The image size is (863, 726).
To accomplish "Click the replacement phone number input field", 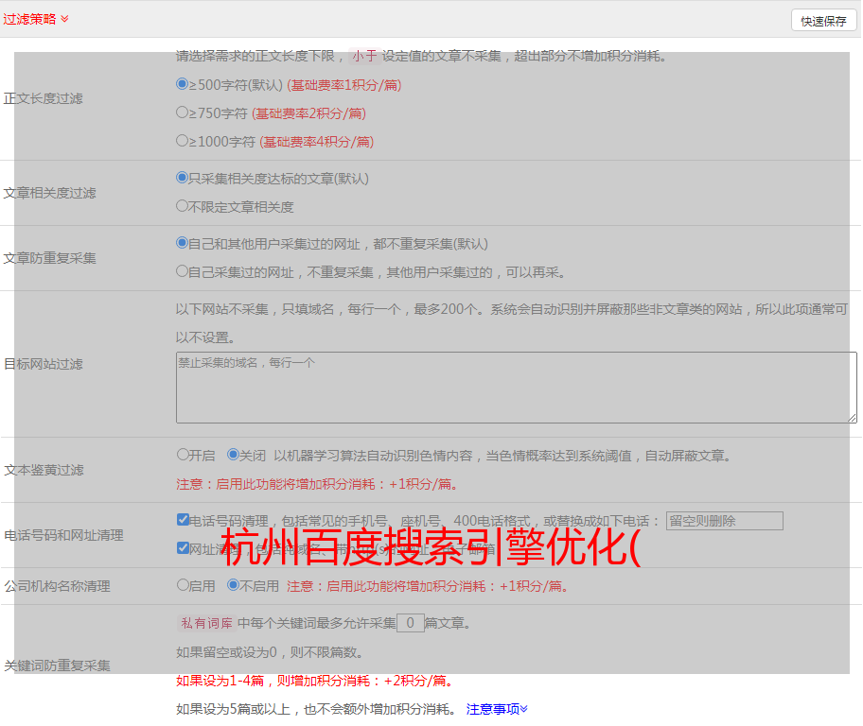I will coord(724,521).
